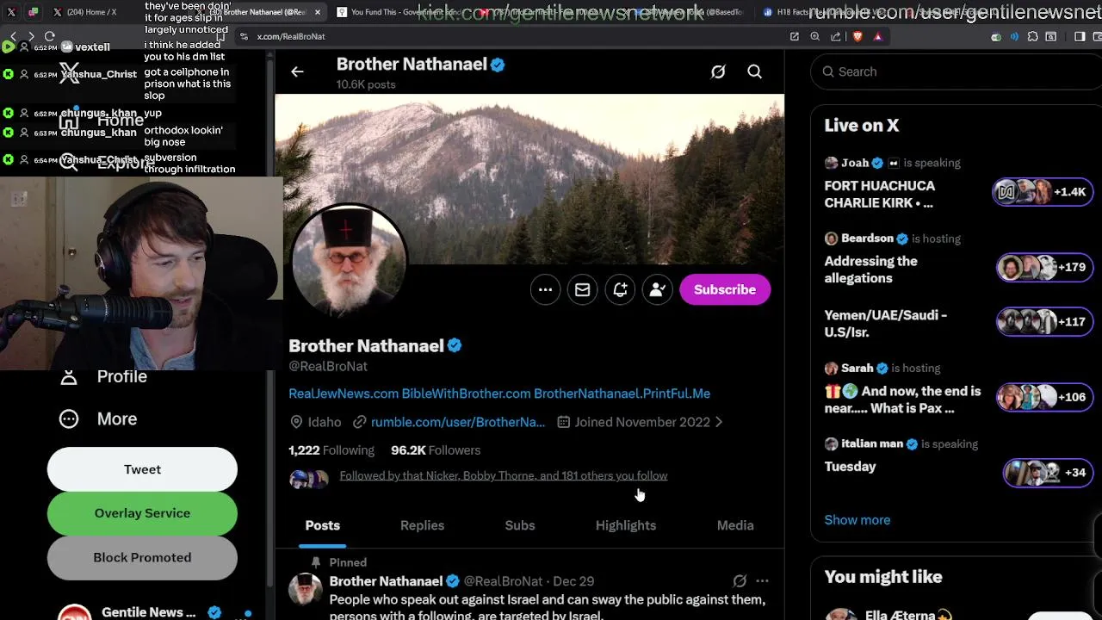The image size is (1102, 620).
Task: Click the zoom magnifier in address bar
Action: [814, 37]
